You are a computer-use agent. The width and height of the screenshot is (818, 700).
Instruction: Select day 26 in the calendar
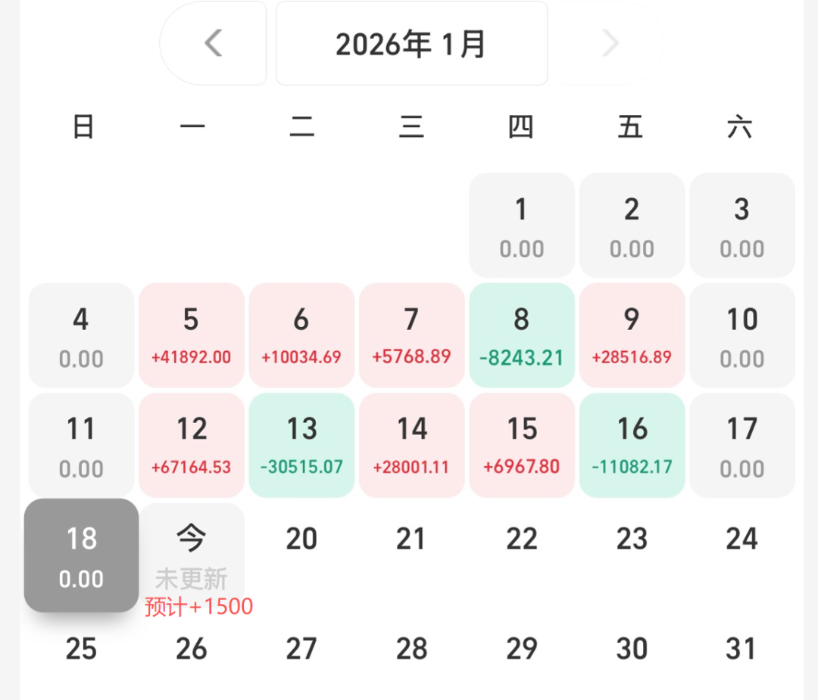point(192,649)
